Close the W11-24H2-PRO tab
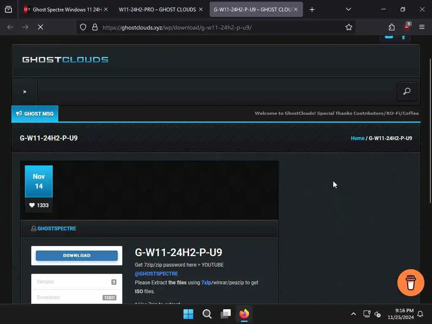Image resolution: width=432 pixels, height=324 pixels. (x=201, y=9)
